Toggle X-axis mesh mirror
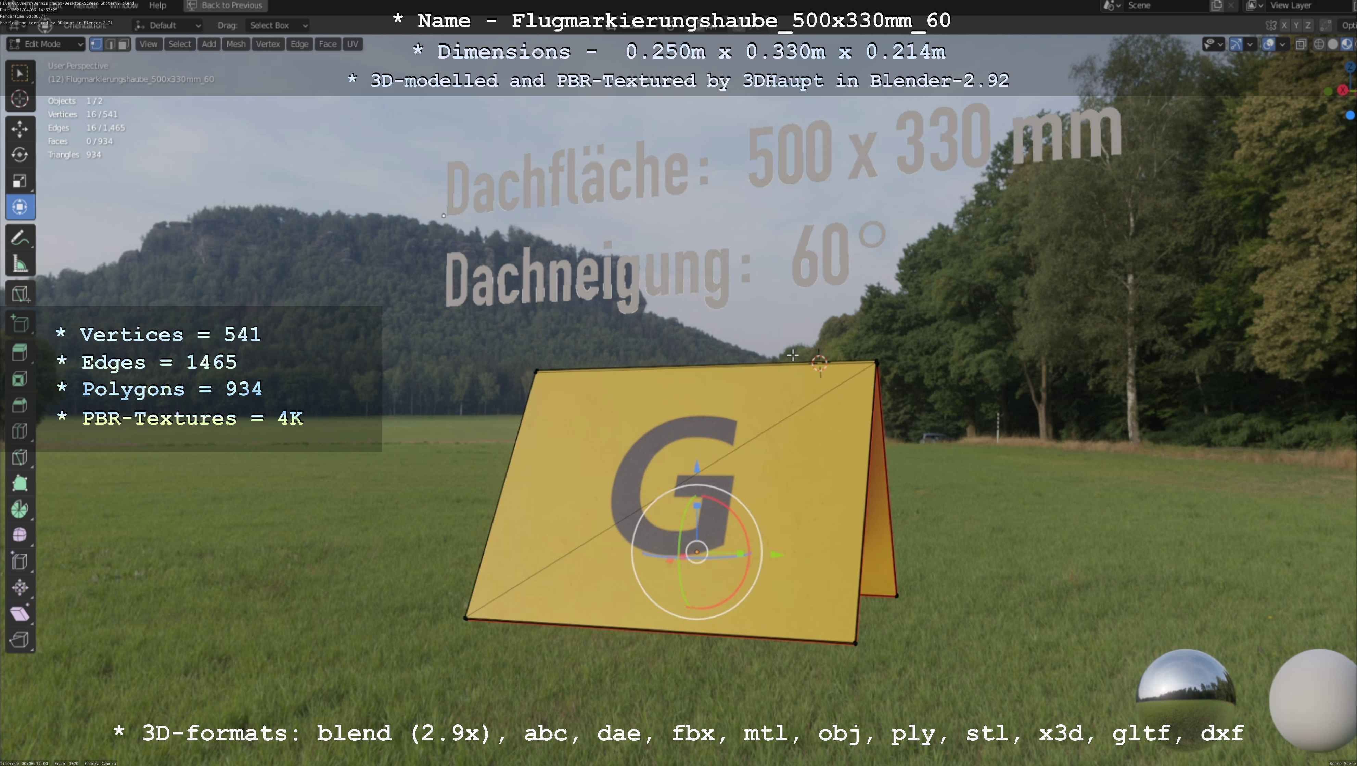Image resolution: width=1357 pixels, height=766 pixels. (1284, 25)
